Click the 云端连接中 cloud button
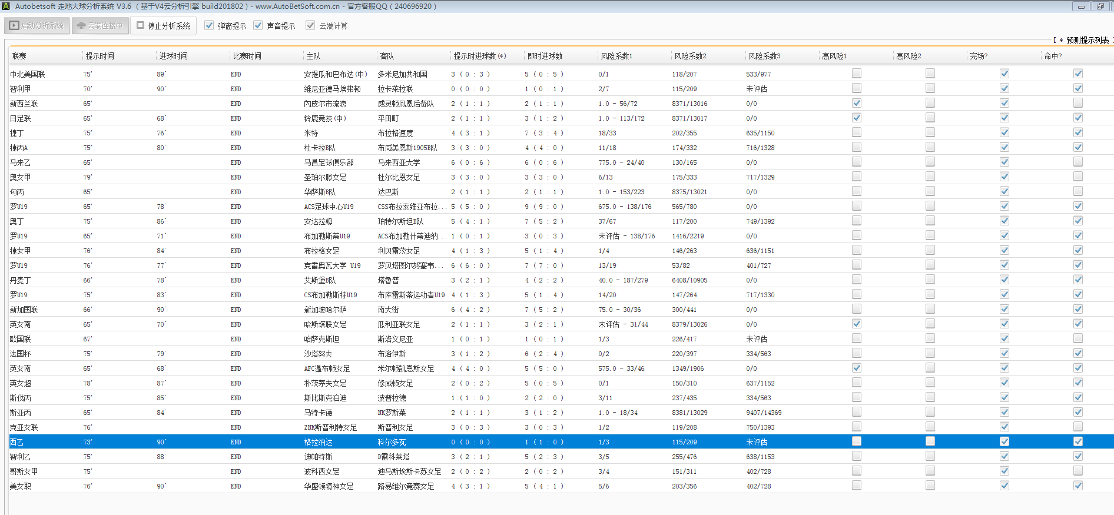The width and height of the screenshot is (1114, 515). [100, 26]
